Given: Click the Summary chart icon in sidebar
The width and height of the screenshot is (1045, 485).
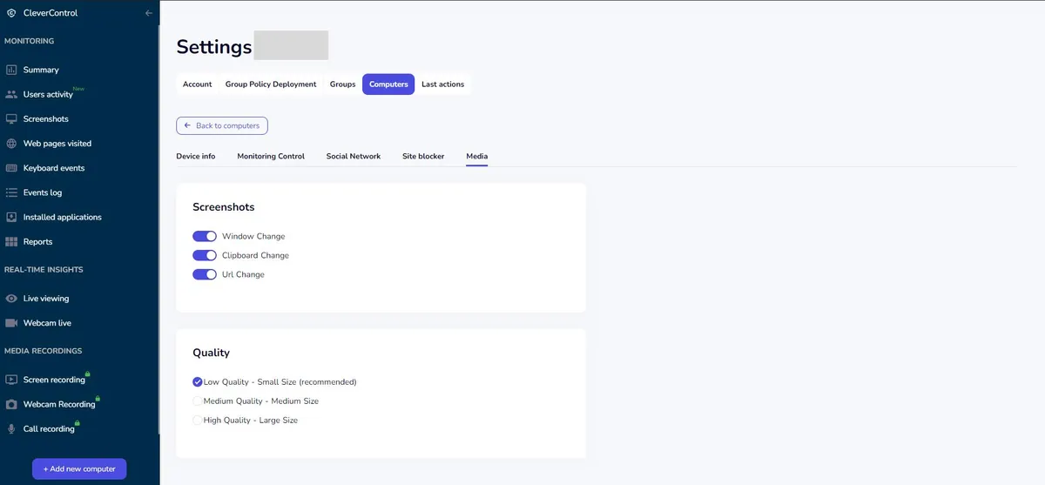Looking at the screenshot, I should pyautogui.click(x=11, y=70).
